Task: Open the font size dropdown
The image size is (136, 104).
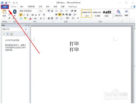Action: click(46, 11)
